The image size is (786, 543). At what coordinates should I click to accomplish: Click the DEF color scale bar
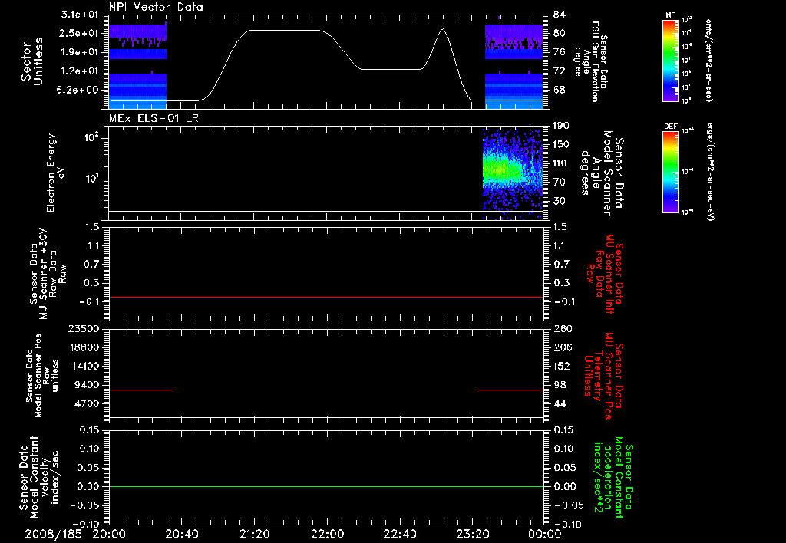tap(671, 171)
